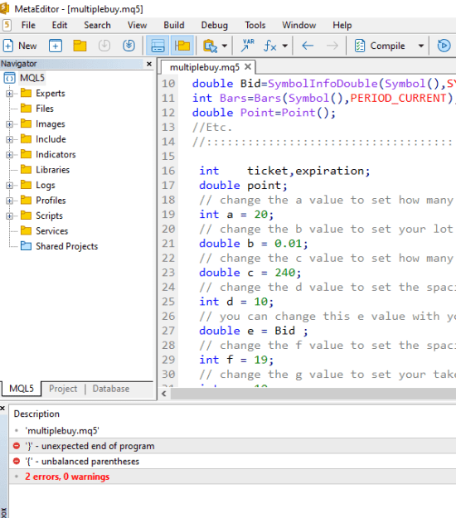
Task: Click the New file button
Action: [x=20, y=46]
